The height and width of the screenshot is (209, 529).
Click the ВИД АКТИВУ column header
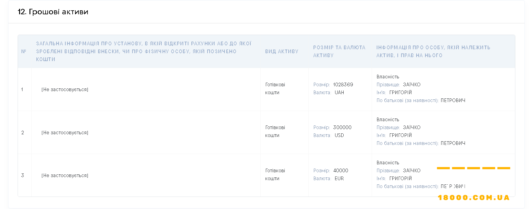point(282,51)
